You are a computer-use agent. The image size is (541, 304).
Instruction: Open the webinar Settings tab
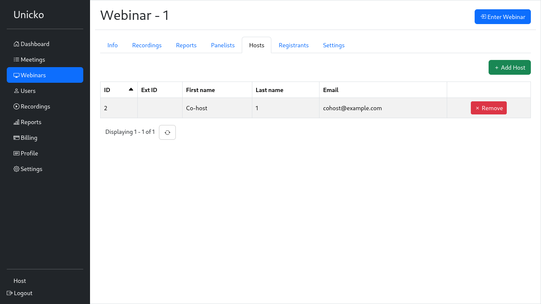334,45
